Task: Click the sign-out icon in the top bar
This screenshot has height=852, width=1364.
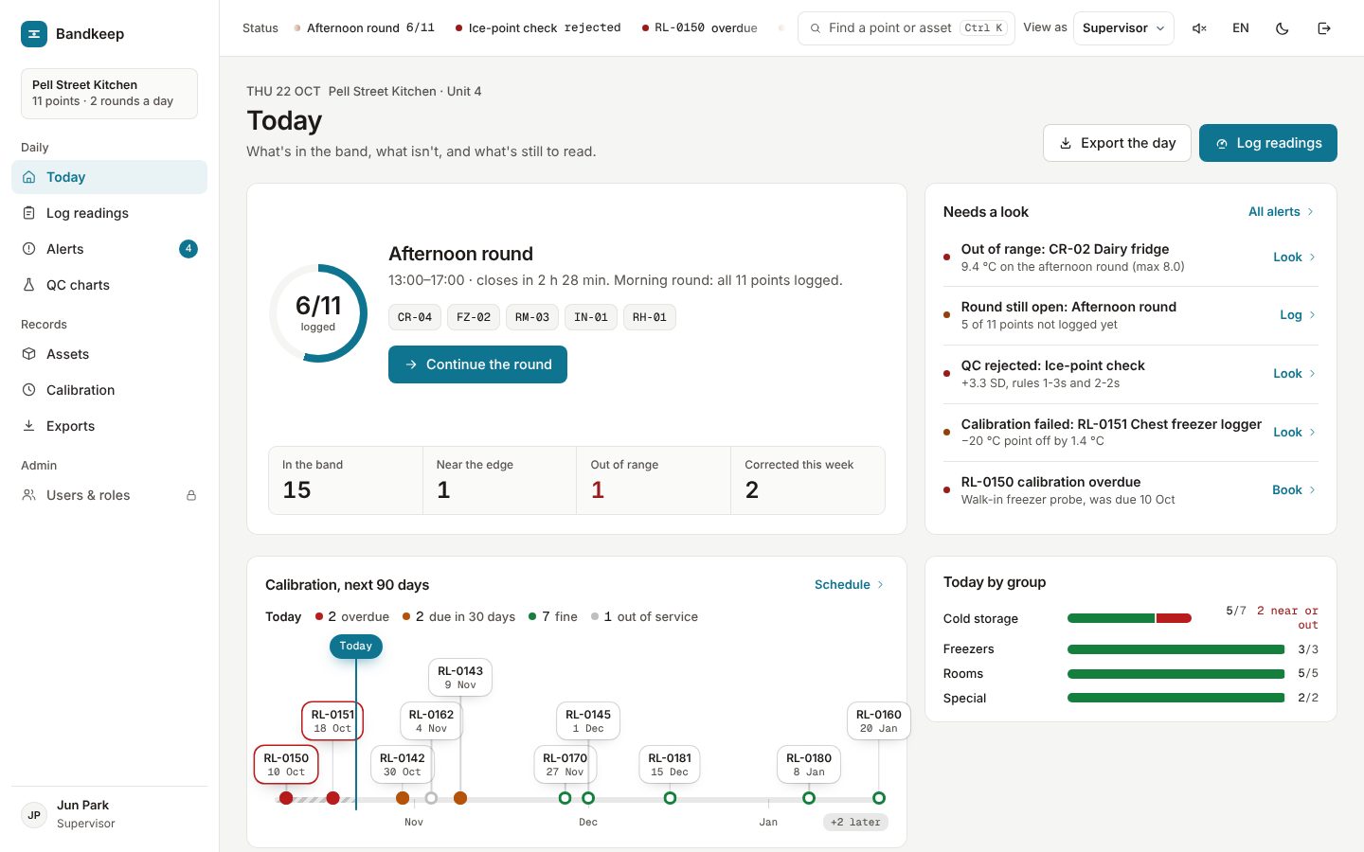Action: (x=1324, y=28)
